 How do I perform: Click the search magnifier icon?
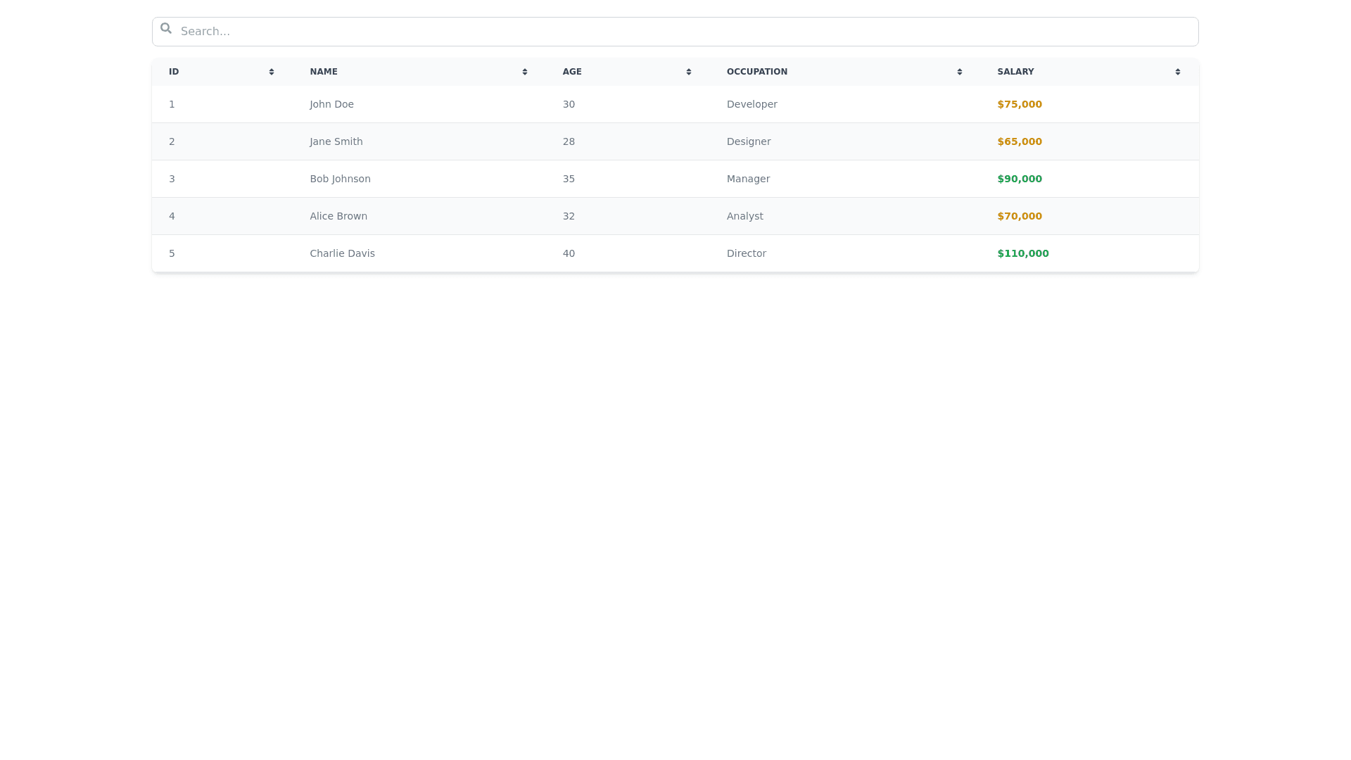point(166,29)
